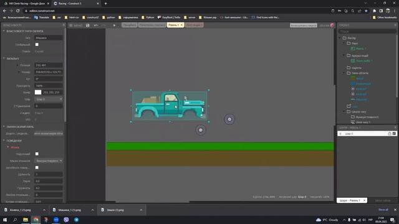Toggle the Global checkbox in properties
Viewport: 399px width, 224px height.
[37, 44]
